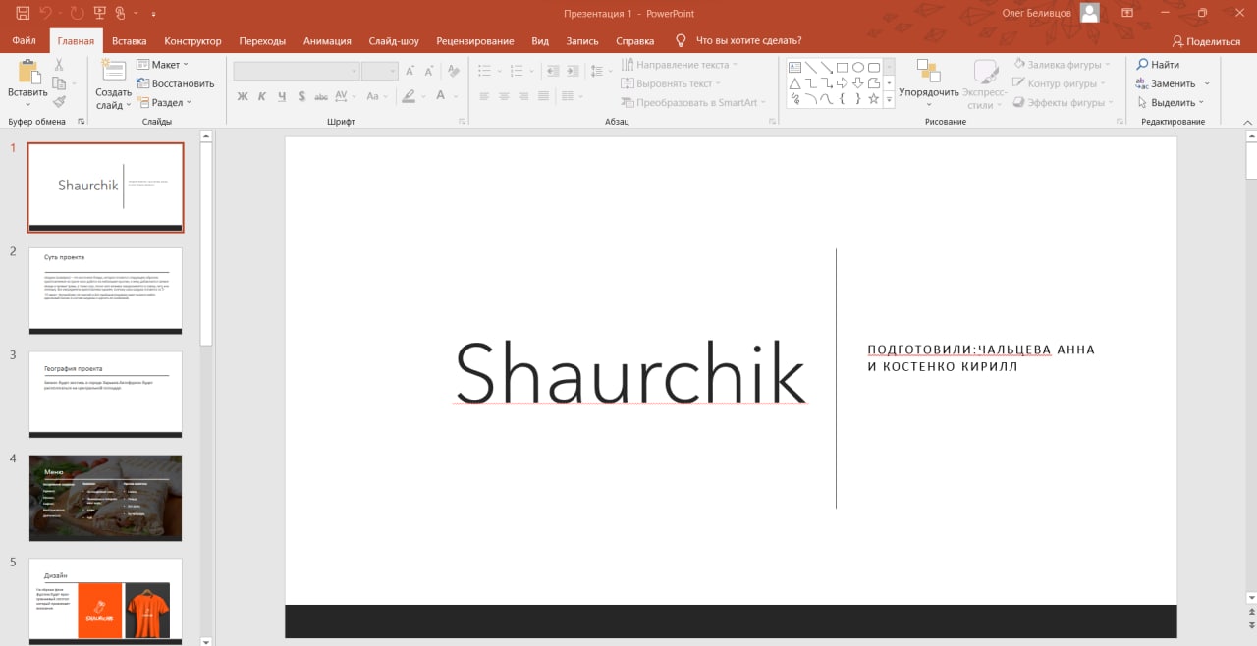Click the decrease list level indent icon
The width and height of the screenshot is (1257, 646).
click(x=552, y=71)
